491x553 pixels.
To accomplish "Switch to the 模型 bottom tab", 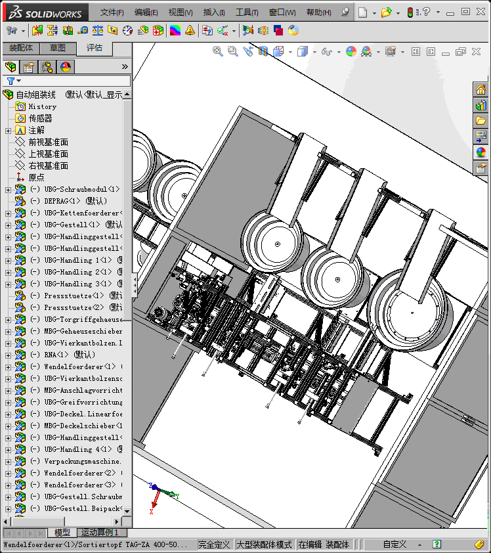I will pyautogui.click(x=62, y=532).
